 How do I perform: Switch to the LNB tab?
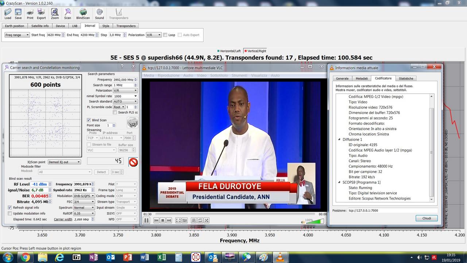point(75,26)
